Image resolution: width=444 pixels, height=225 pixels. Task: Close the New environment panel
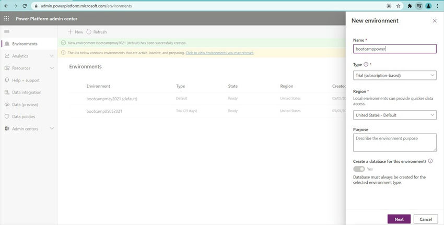pos(435,21)
